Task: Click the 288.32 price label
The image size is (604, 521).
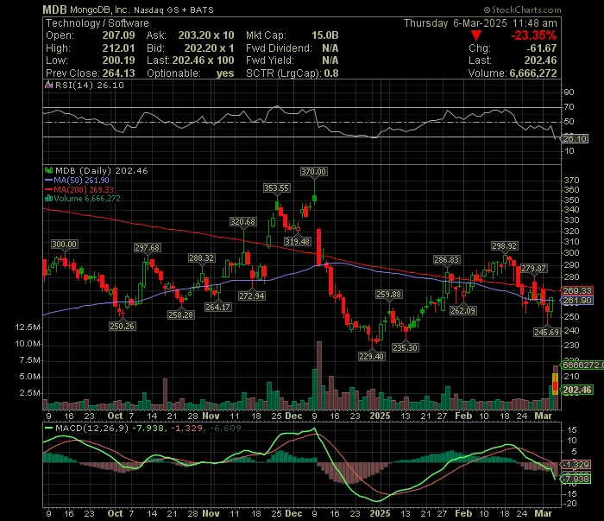Action: coord(201,258)
